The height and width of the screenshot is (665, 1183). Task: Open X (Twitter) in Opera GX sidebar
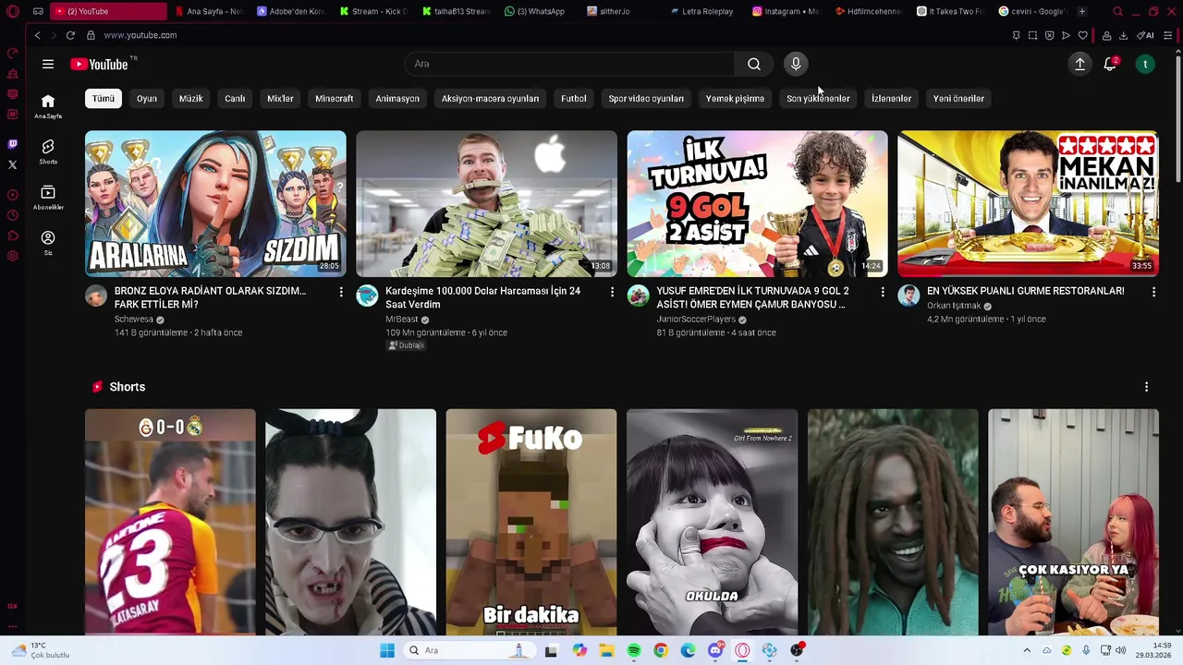coord(12,164)
